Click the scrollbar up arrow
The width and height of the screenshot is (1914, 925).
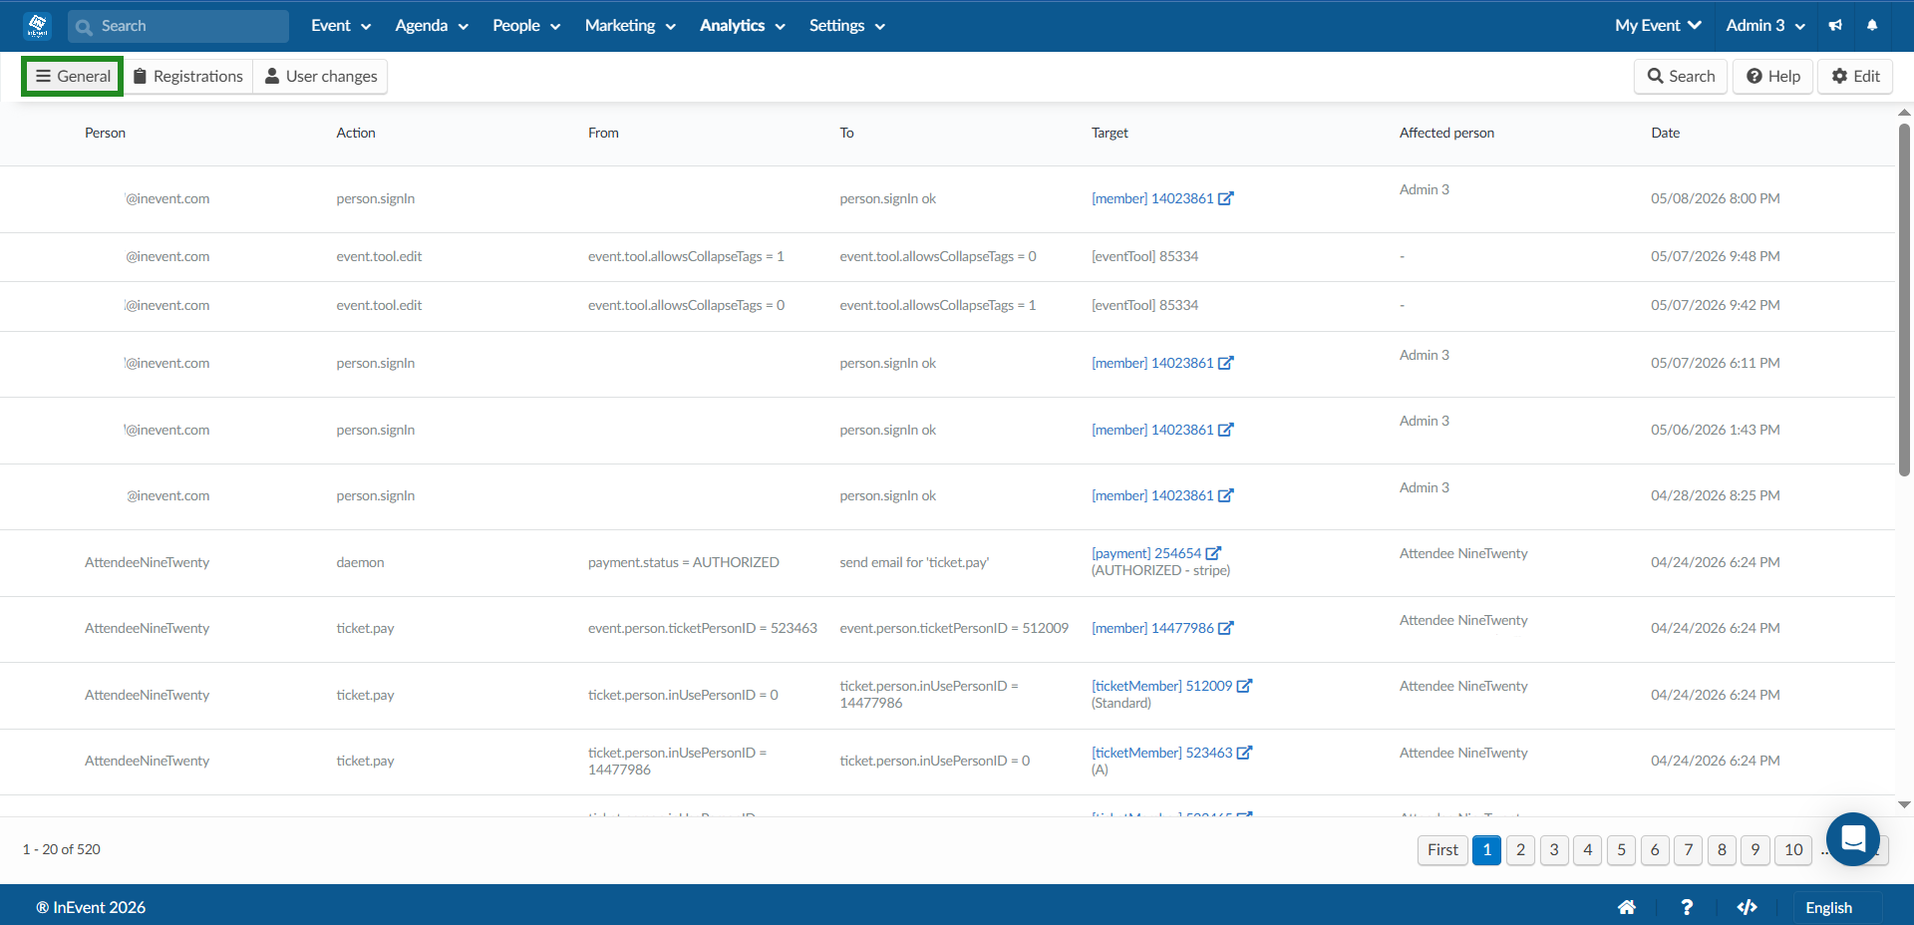pos(1904,113)
